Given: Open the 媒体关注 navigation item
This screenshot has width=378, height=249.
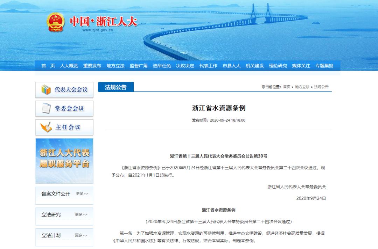Looking at the screenshot, I should point(301,66).
